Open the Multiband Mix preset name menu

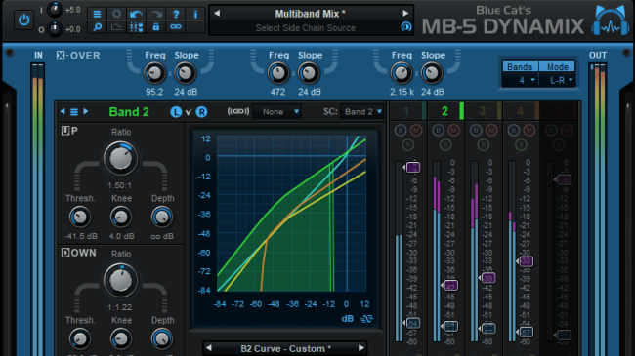point(311,14)
